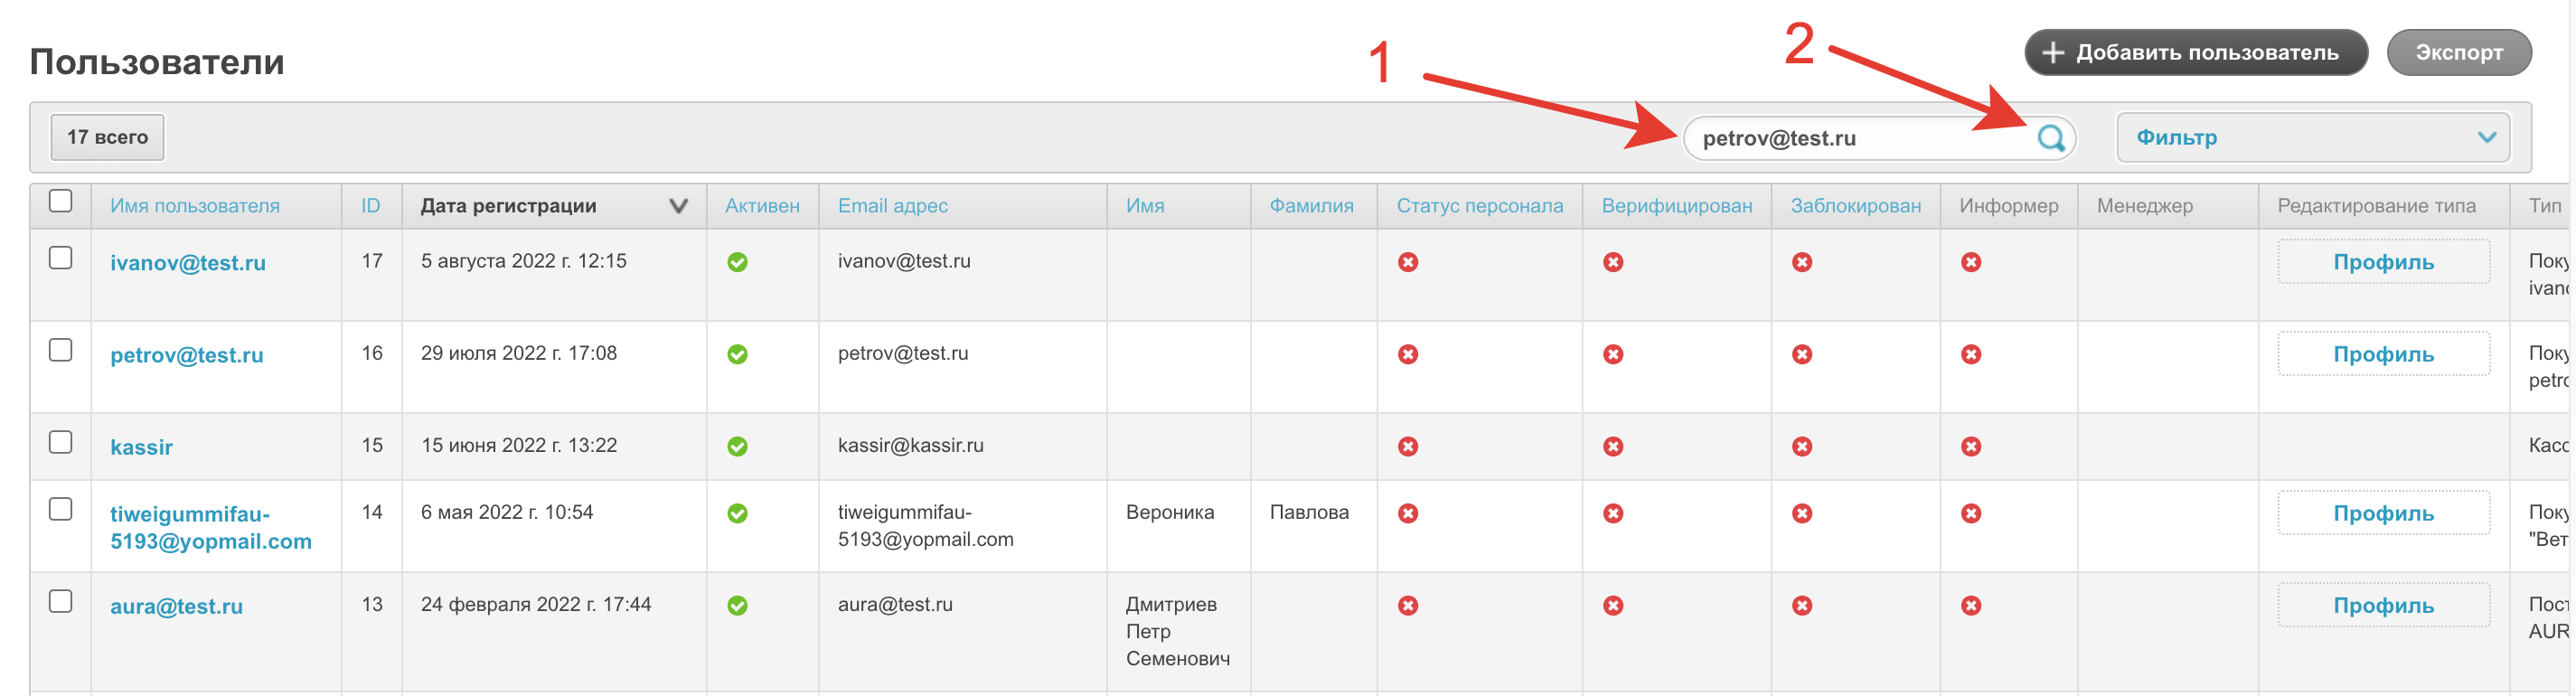Viewport: 2576px width, 696px height.
Task: Sort table by Email адрес header
Action: click(892, 206)
